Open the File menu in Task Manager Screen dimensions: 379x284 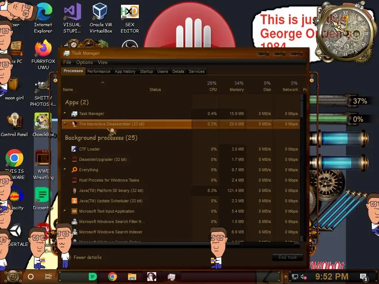pos(67,62)
